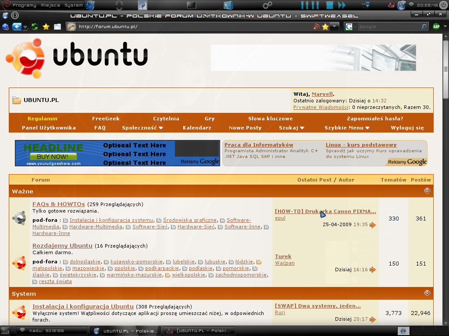Open the Google search engine selector dropdown

355,27
